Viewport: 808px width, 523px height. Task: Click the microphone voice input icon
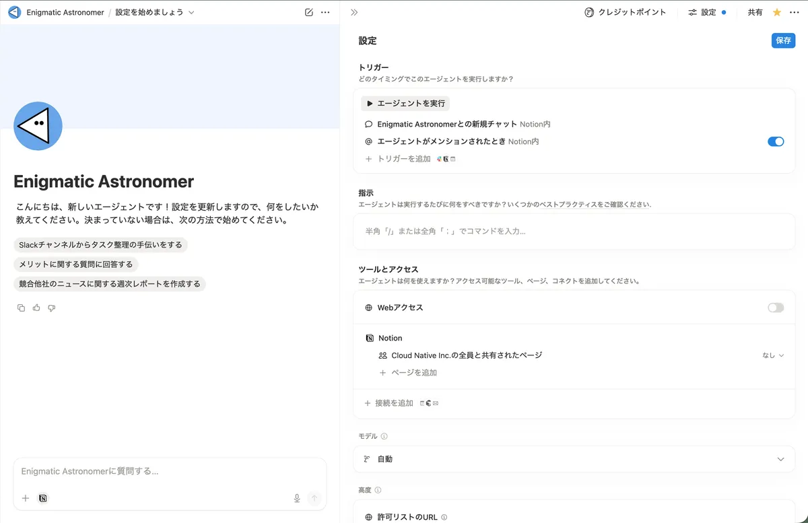pyautogui.click(x=297, y=498)
